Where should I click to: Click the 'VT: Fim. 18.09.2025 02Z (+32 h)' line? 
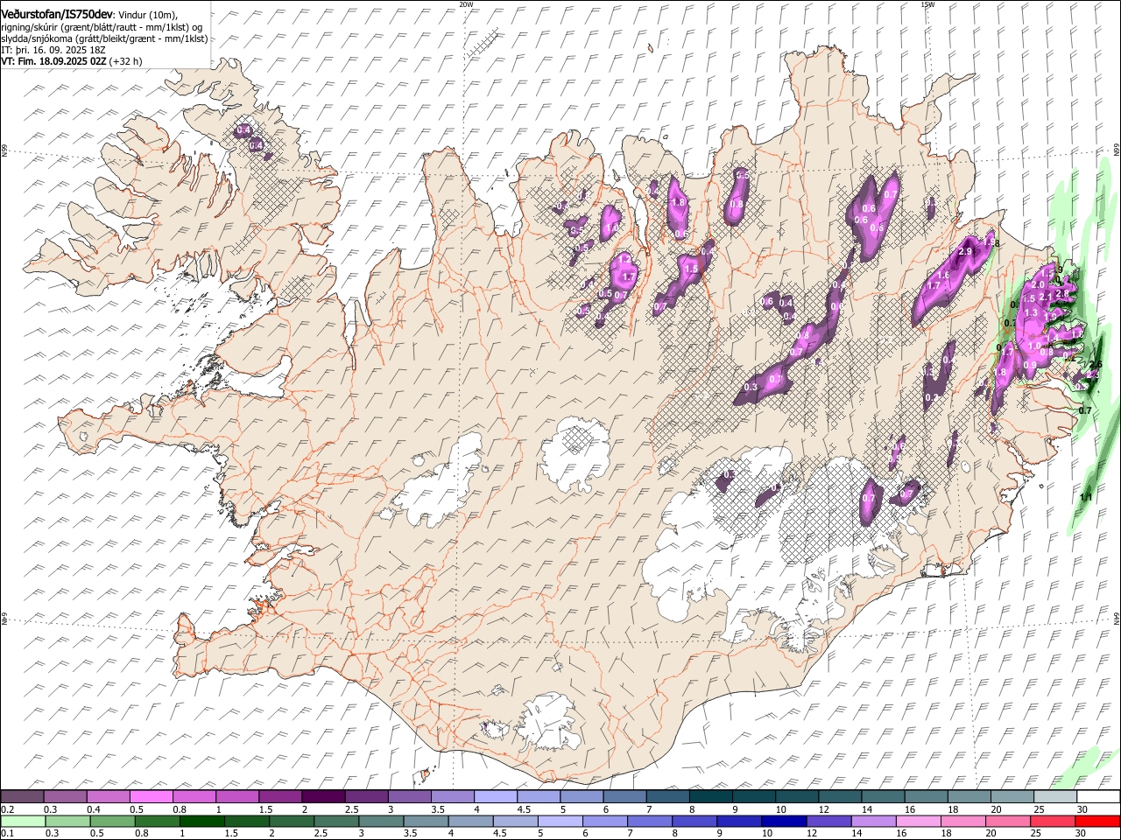[x=71, y=62]
